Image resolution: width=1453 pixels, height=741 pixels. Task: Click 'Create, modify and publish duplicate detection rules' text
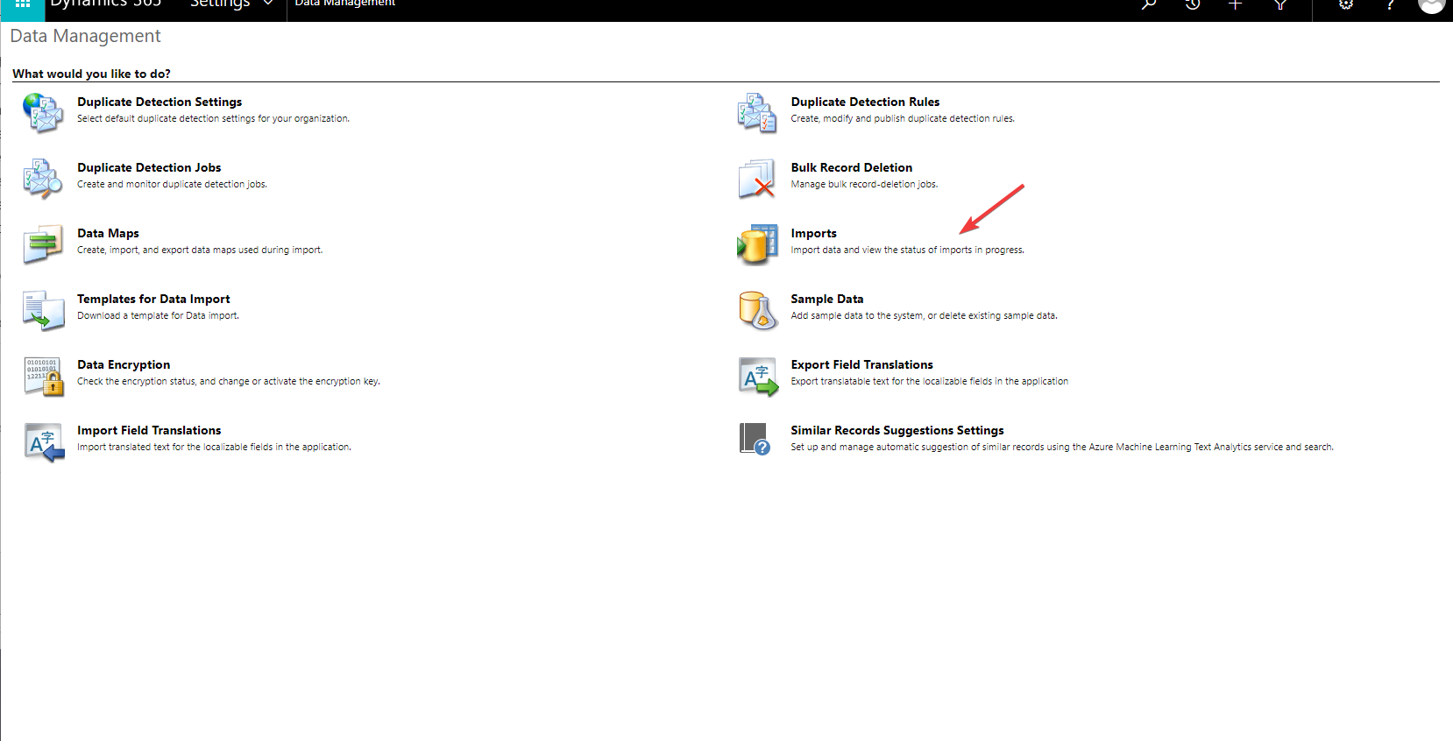(903, 118)
